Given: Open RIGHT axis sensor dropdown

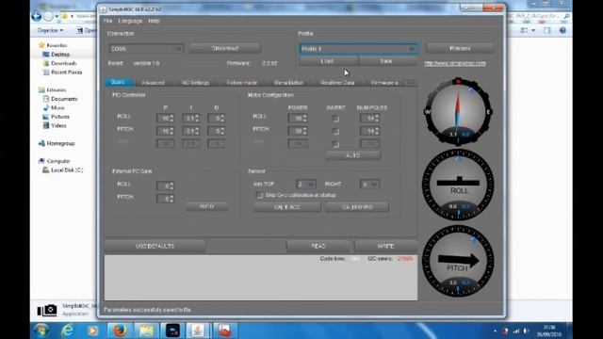Looking at the screenshot, I should [369, 185].
